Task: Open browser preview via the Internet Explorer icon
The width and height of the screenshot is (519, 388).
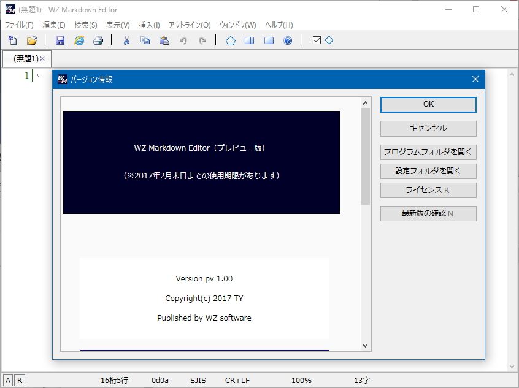Action: [79, 40]
